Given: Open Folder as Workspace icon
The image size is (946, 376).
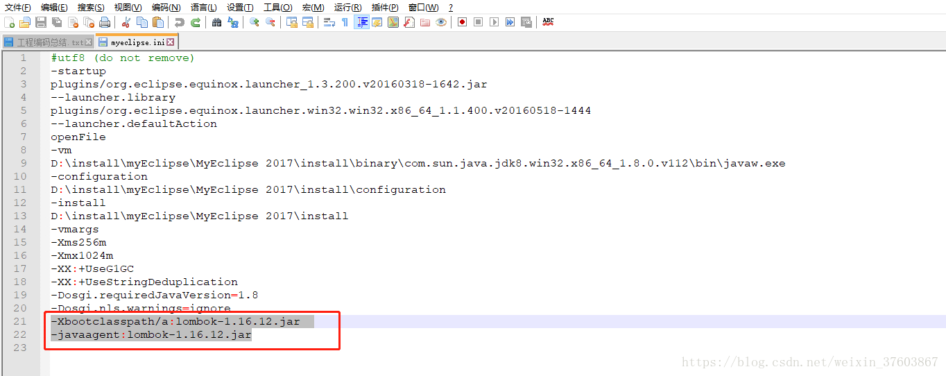Looking at the screenshot, I should point(425,22).
